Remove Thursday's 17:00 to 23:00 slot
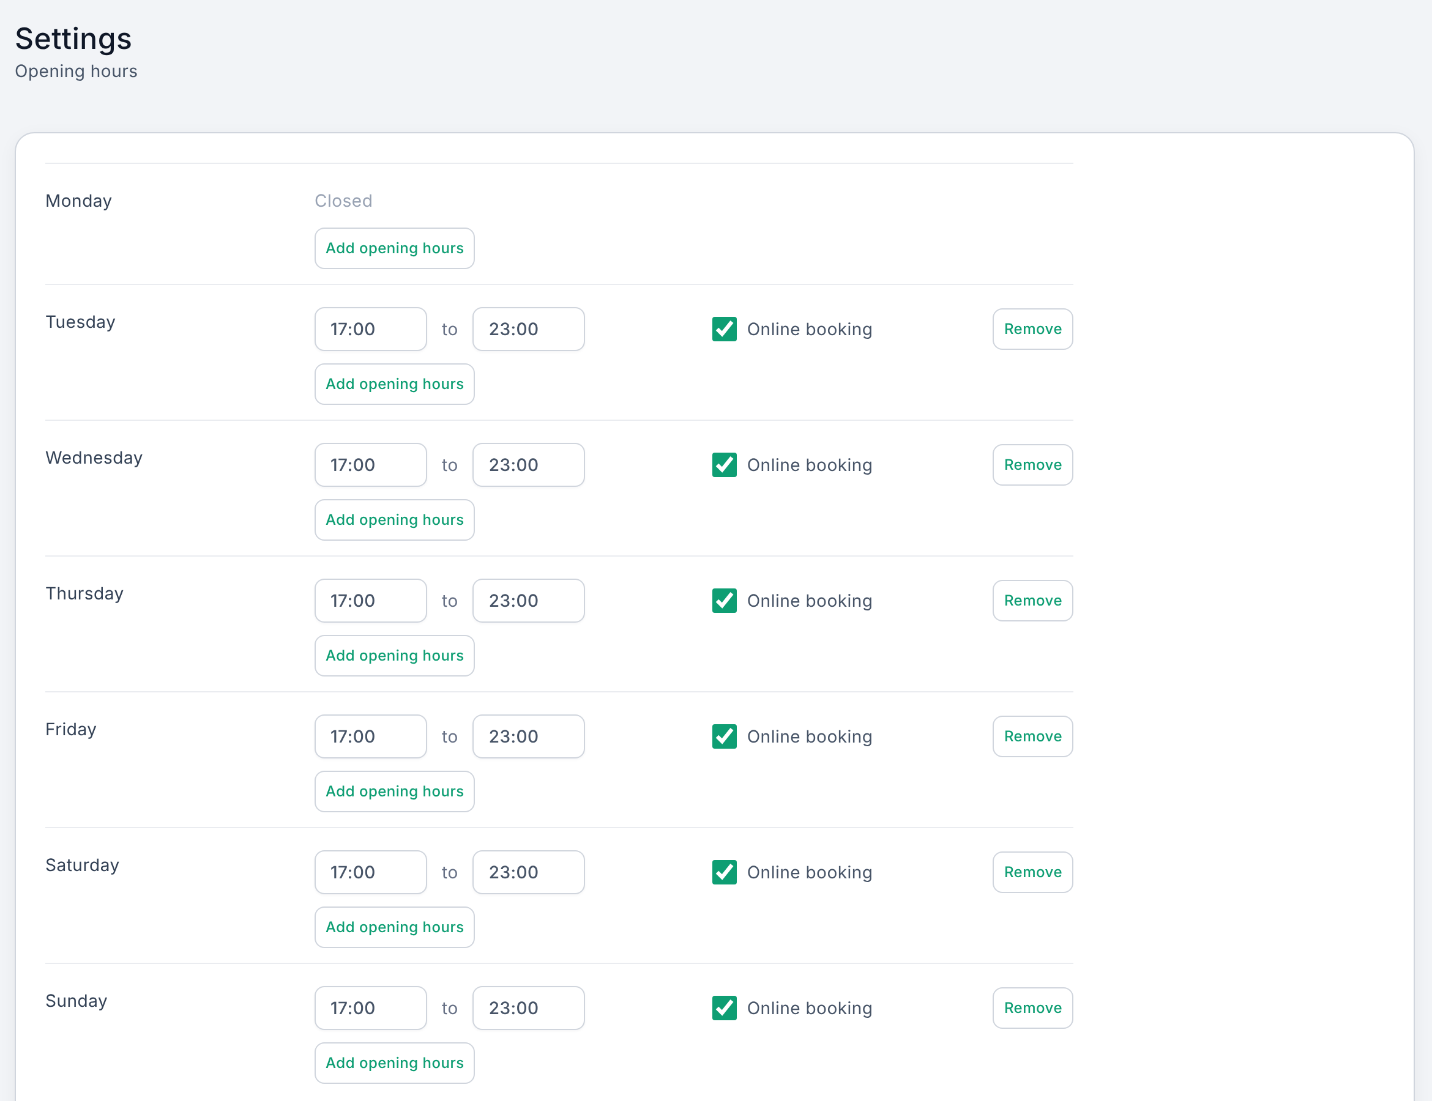The image size is (1432, 1101). pos(1032,600)
